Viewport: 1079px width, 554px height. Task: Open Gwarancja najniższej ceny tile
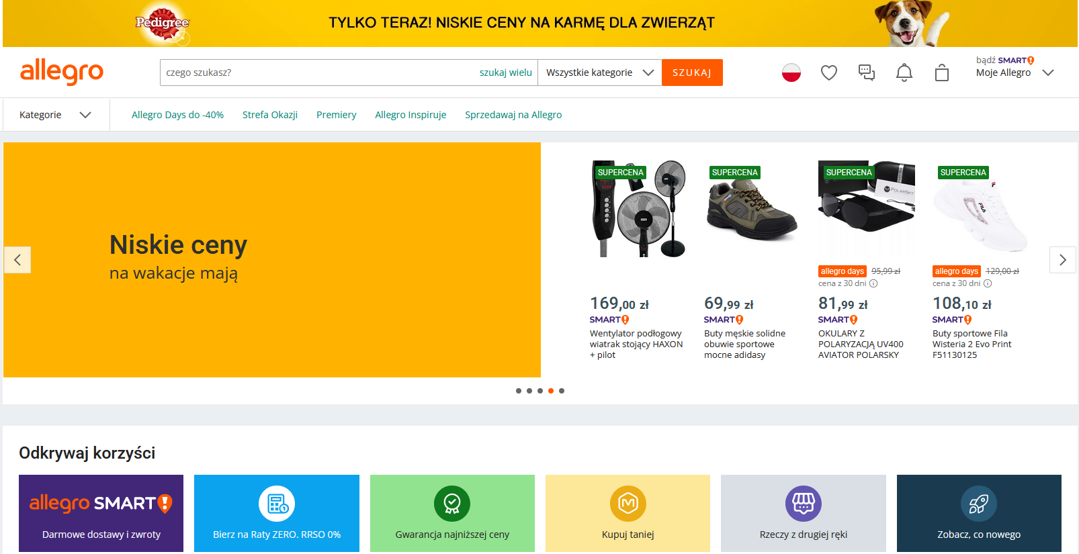tap(452, 513)
